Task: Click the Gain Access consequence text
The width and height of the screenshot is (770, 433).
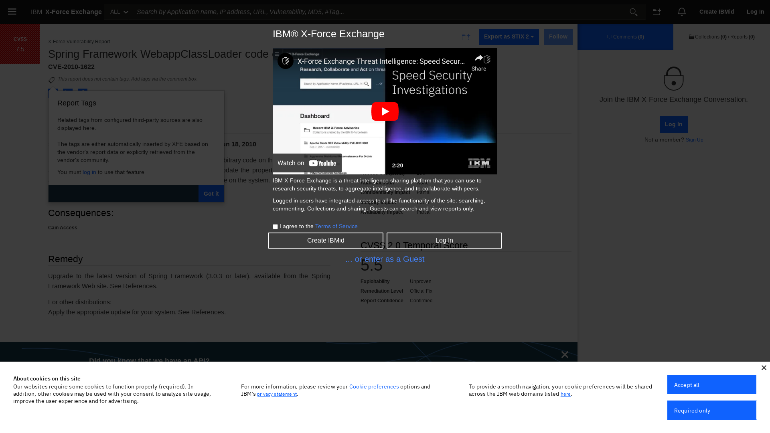Action: tap(63, 228)
